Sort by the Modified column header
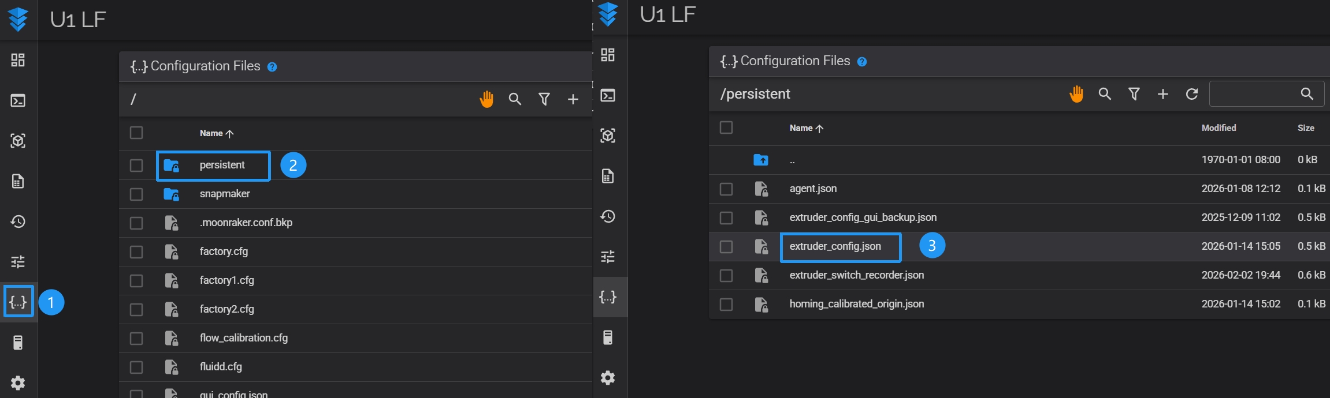Screen dimensions: 1330x398 [1218, 128]
